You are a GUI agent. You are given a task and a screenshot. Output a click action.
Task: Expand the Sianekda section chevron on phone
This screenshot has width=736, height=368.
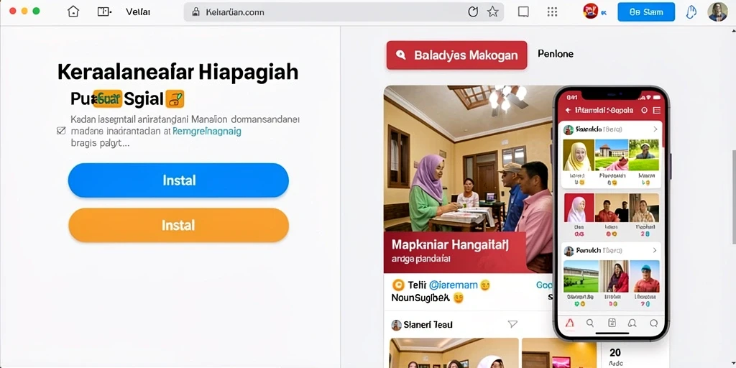coord(655,129)
